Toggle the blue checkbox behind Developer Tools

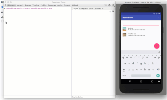(2, 7)
